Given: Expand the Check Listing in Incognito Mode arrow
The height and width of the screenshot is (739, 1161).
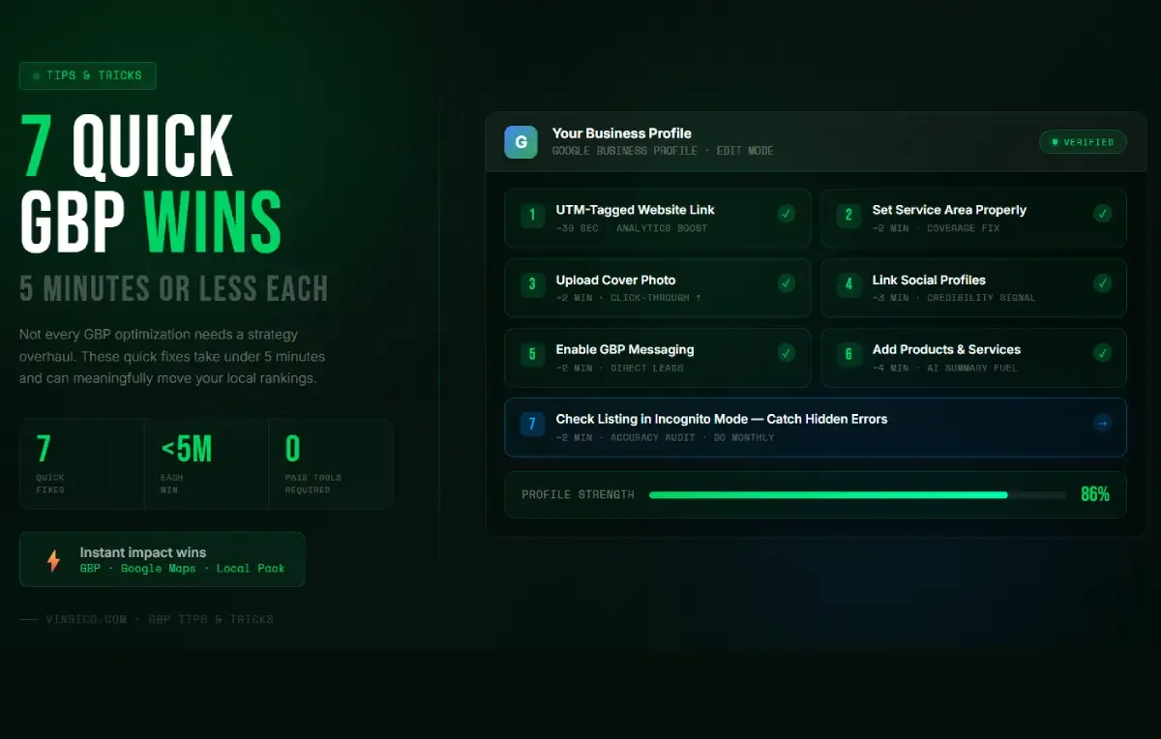Looking at the screenshot, I should 1102,423.
